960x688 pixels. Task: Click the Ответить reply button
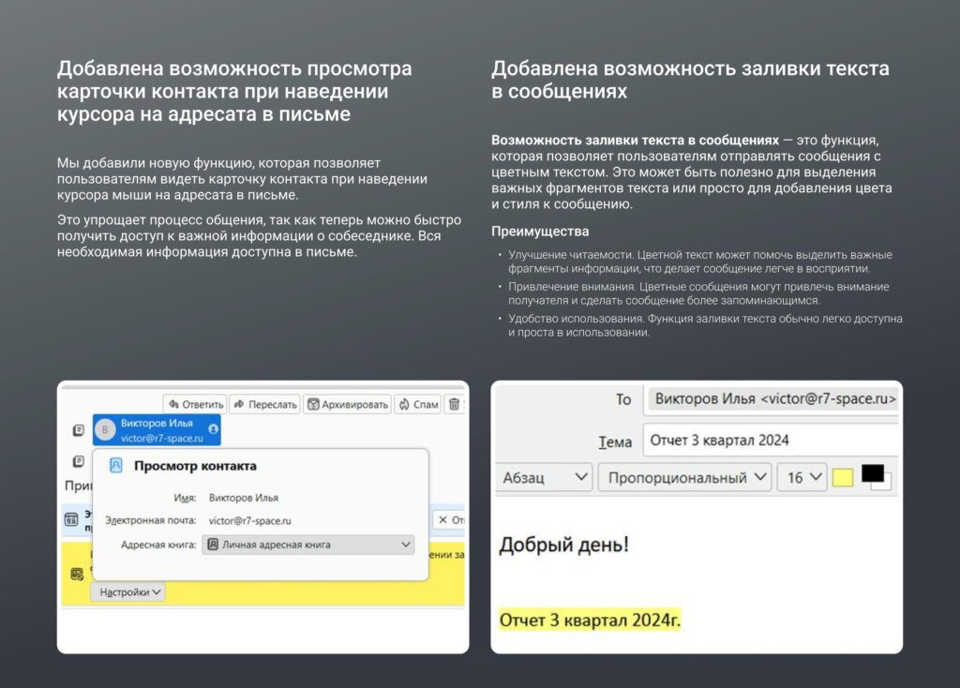click(195, 405)
